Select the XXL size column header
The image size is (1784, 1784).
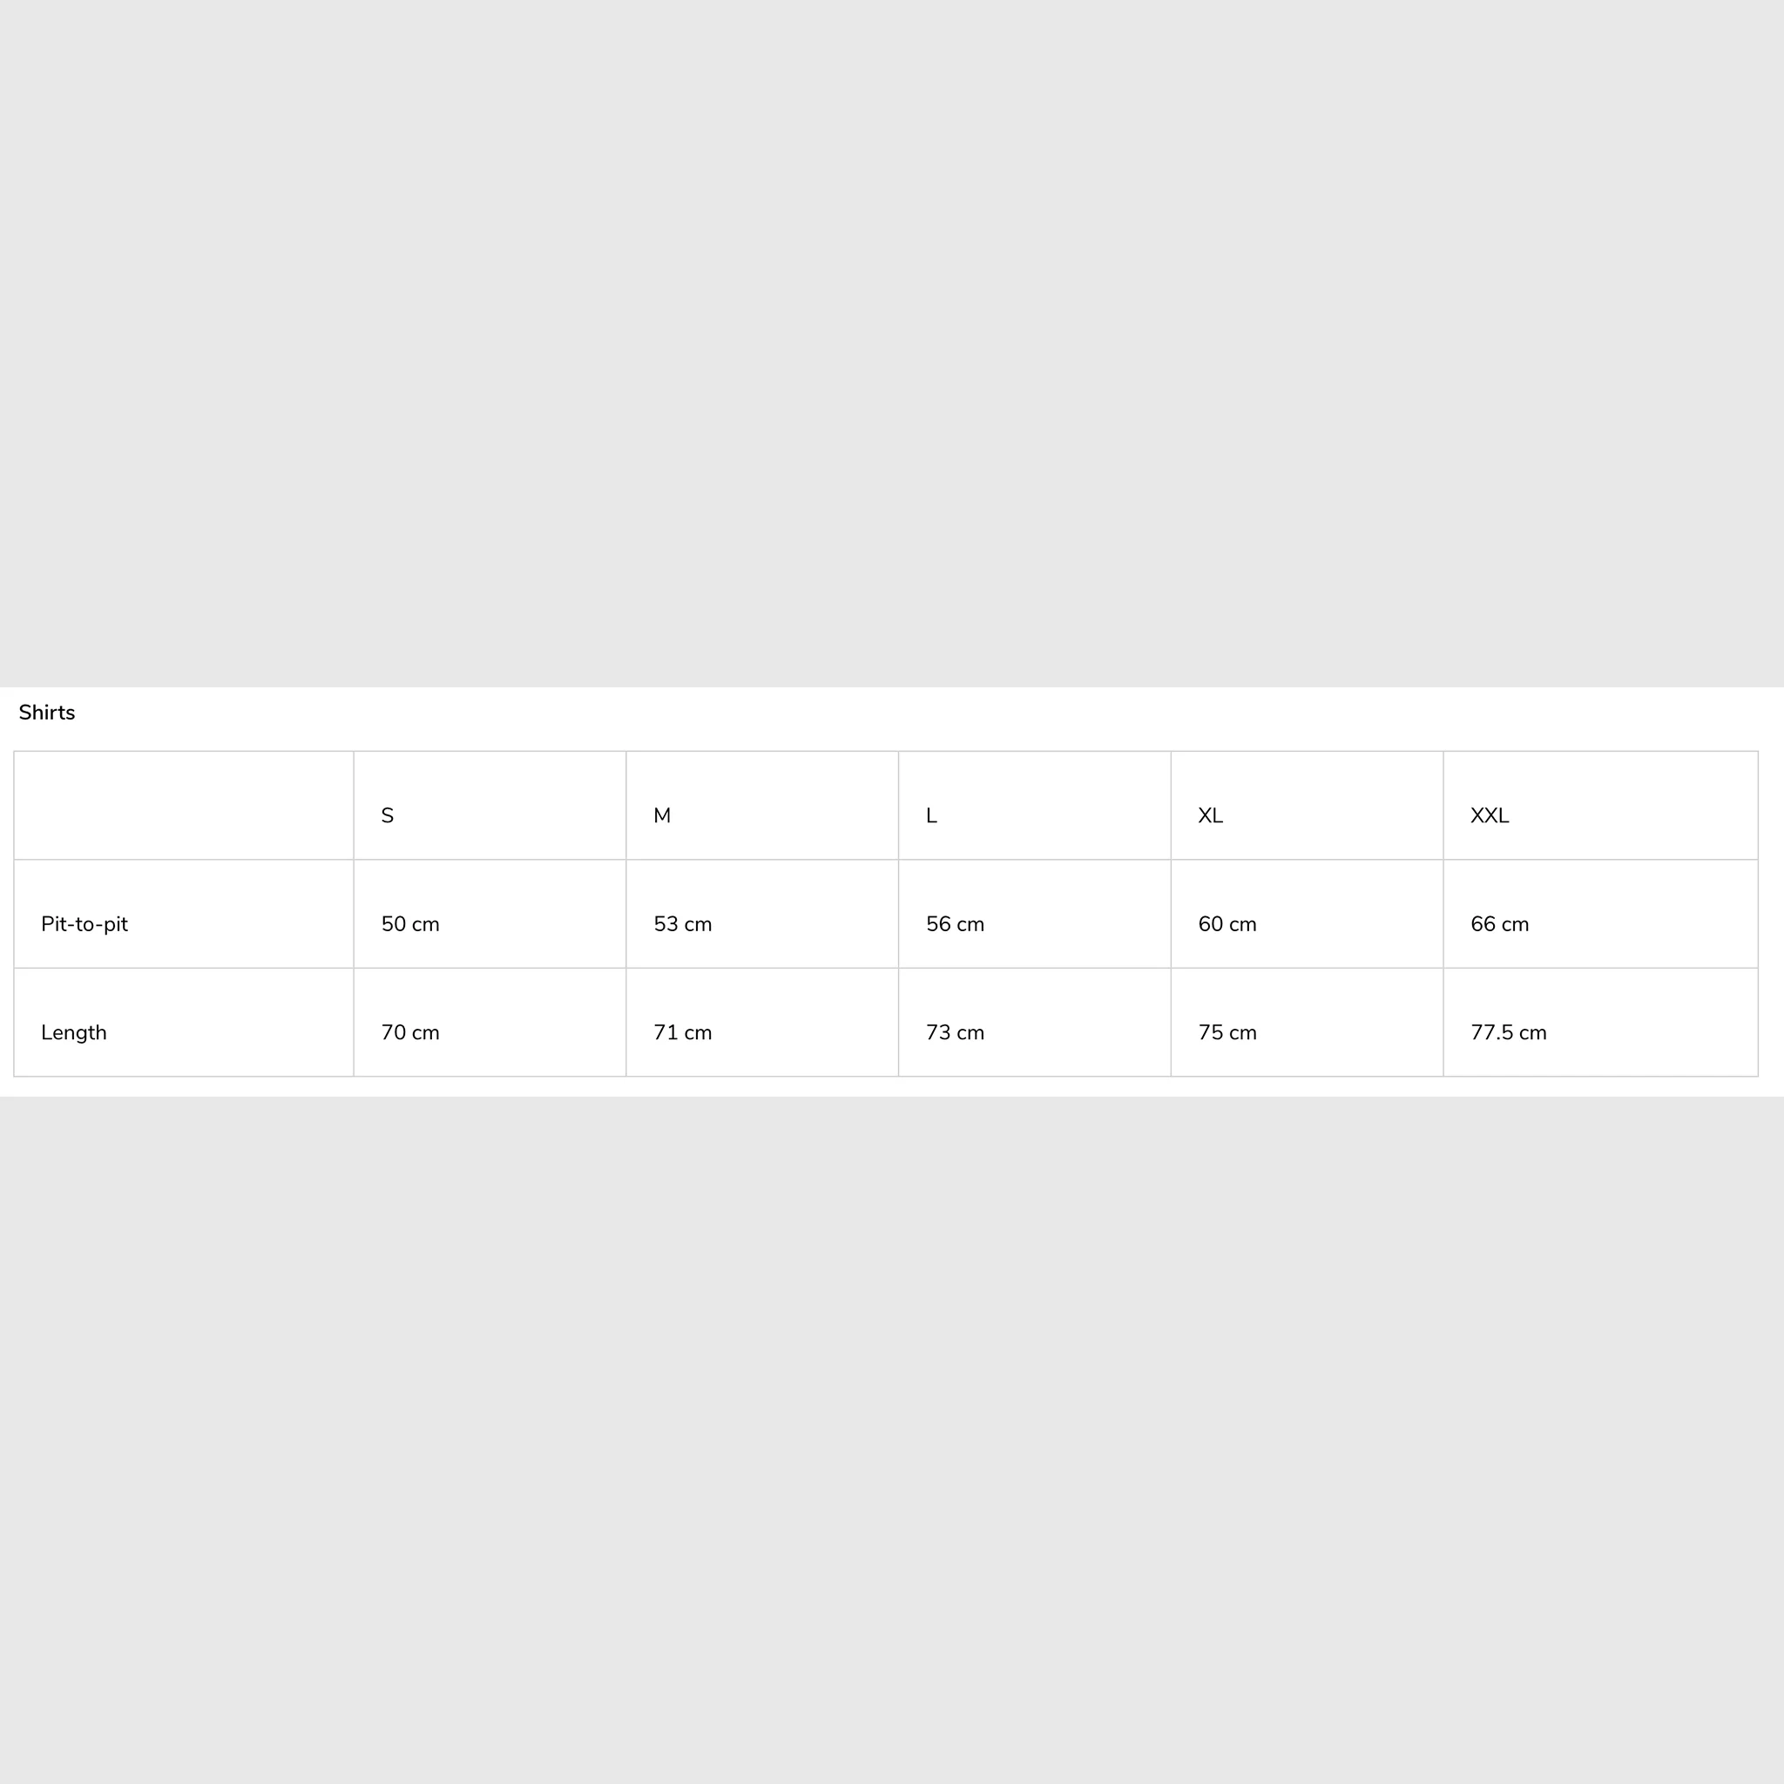(1600, 805)
